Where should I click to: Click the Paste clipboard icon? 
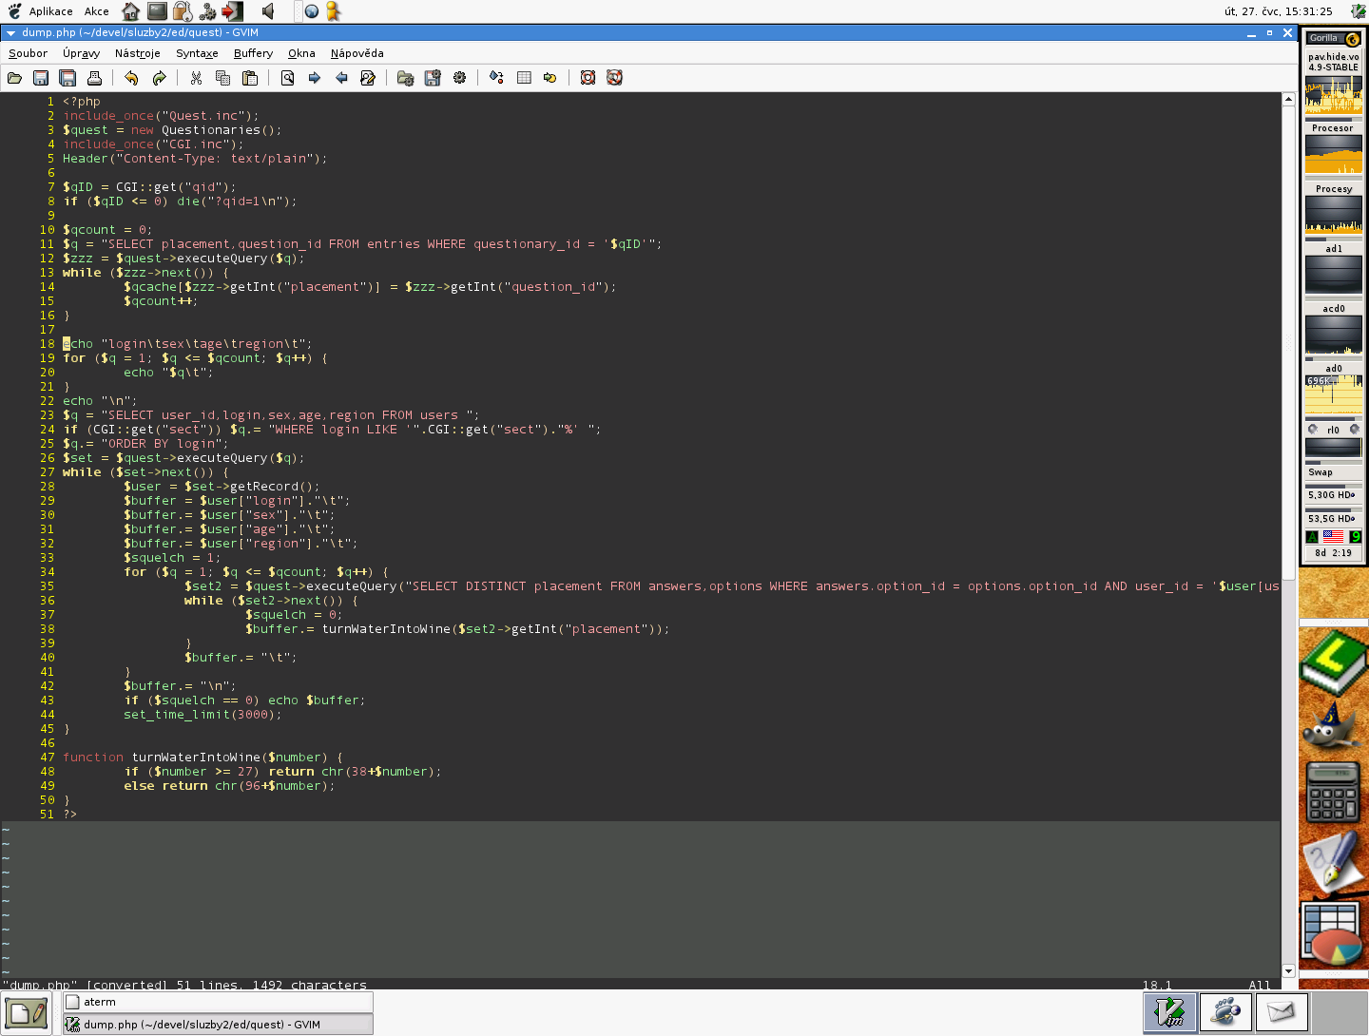coord(250,78)
